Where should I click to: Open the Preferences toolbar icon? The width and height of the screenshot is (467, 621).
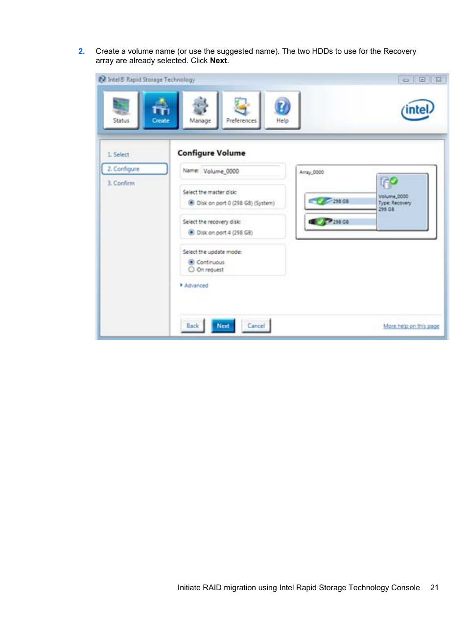click(241, 110)
